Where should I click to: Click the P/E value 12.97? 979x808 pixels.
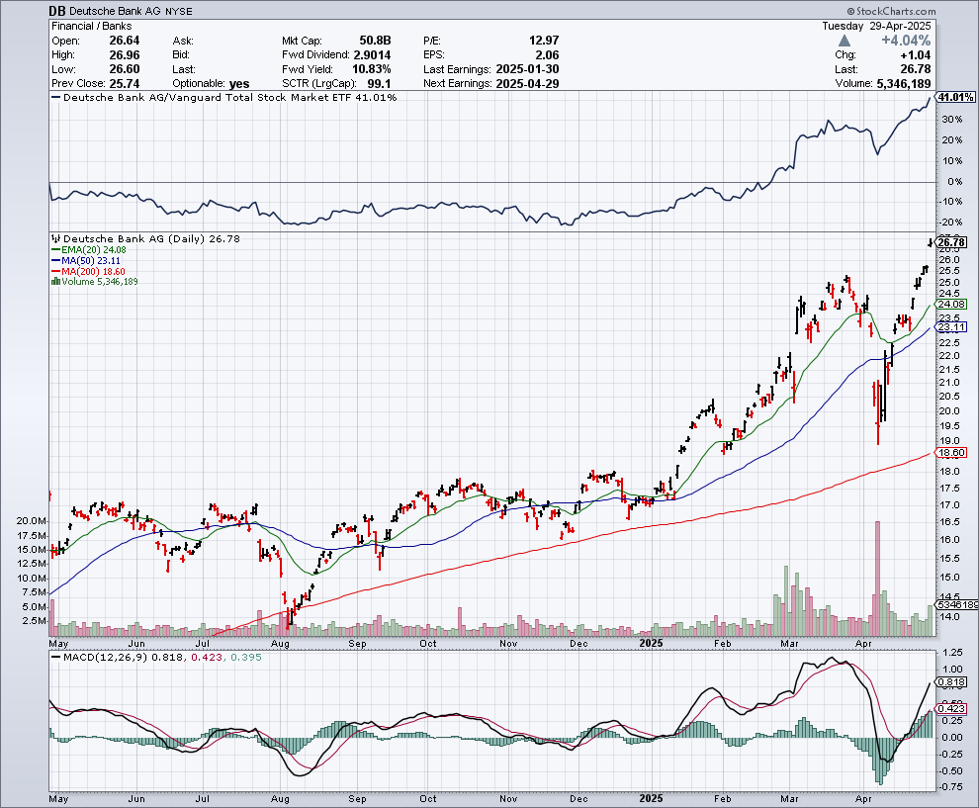[544, 41]
